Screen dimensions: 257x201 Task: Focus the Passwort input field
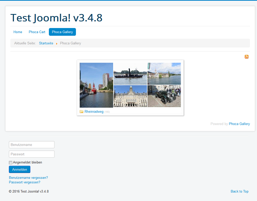click(x=32, y=154)
